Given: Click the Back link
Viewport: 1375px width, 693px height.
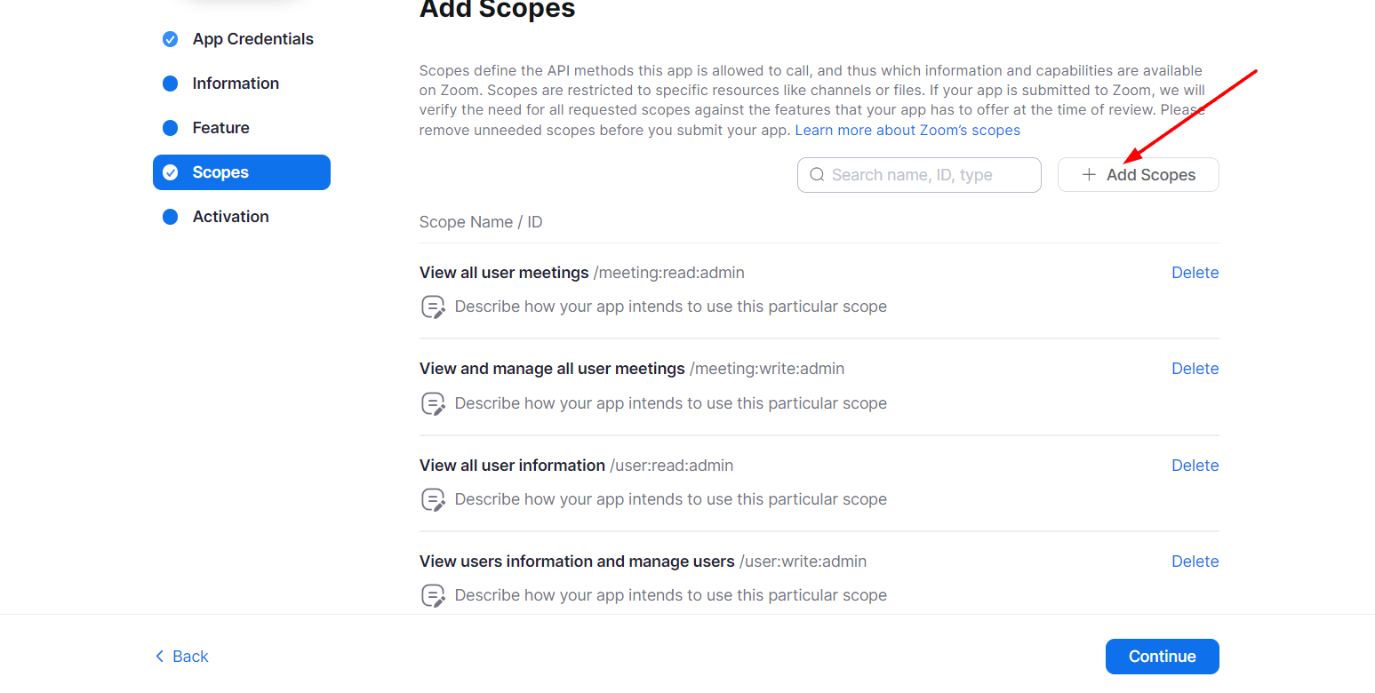Looking at the screenshot, I should (189, 656).
